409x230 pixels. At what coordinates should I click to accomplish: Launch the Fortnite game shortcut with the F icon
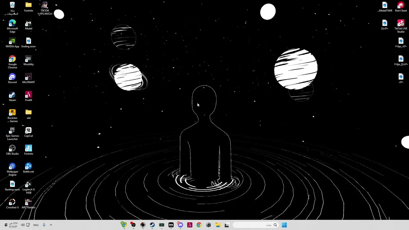(x=28, y=150)
